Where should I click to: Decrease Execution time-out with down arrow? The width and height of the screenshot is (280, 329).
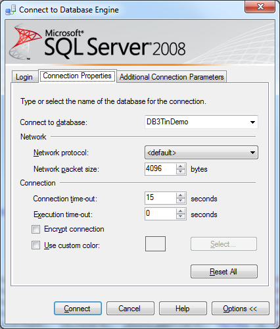pos(181,216)
